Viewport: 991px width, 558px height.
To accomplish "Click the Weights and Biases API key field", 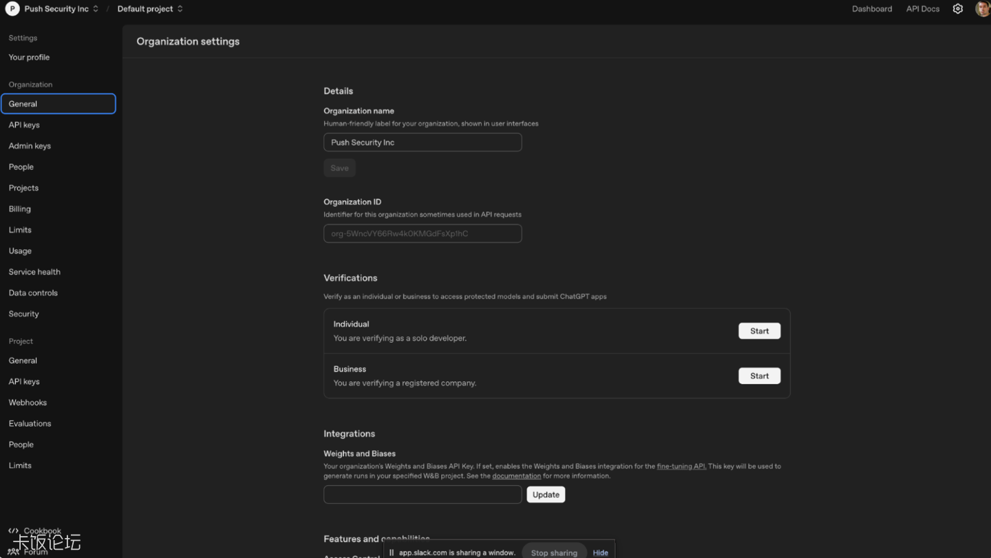I will point(423,495).
